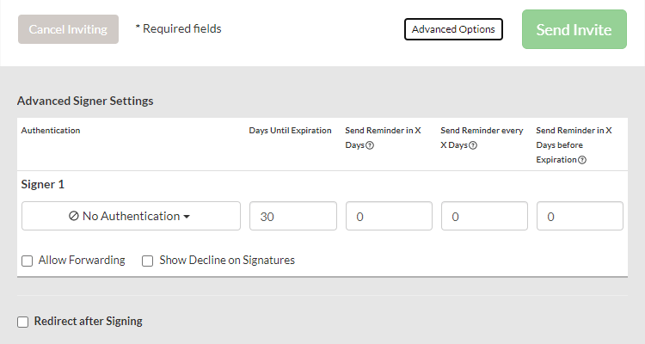Toggle the Redirect after Signing checkbox
Viewport: 645px width, 344px height.
(23, 322)
